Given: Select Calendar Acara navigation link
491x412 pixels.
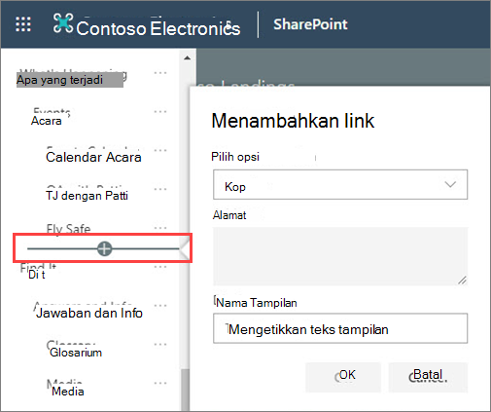Looking at the screenshot, I should pyautogui.click(x=93, y=157).
